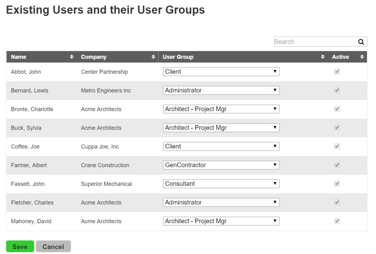This screenshot has height=254, width=376.
Task: Toggle the Active checkbox for Buck, Sylvia
Action: pyautogui.click(x=337, y=128)
